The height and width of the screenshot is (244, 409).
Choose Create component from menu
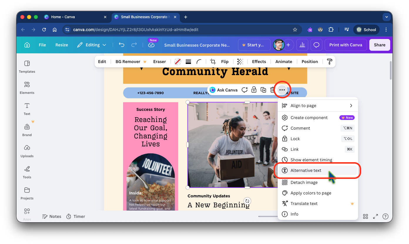coord(318,118)
